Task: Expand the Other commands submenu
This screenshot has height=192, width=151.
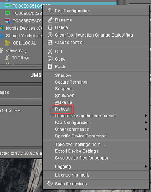Action: point(146,129)
